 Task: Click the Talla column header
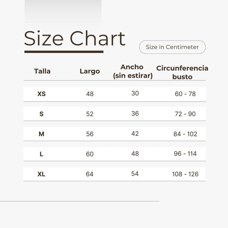pos(42,71)
